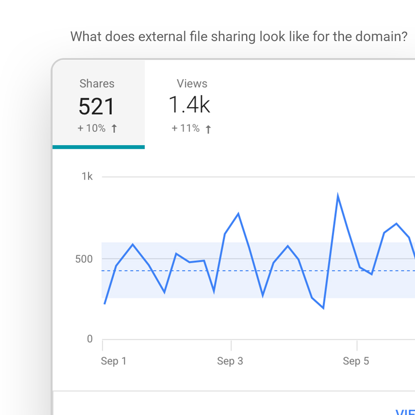Click the dashed average line in chart
Viewport: 415px width, 415px height.
point(258,271)
